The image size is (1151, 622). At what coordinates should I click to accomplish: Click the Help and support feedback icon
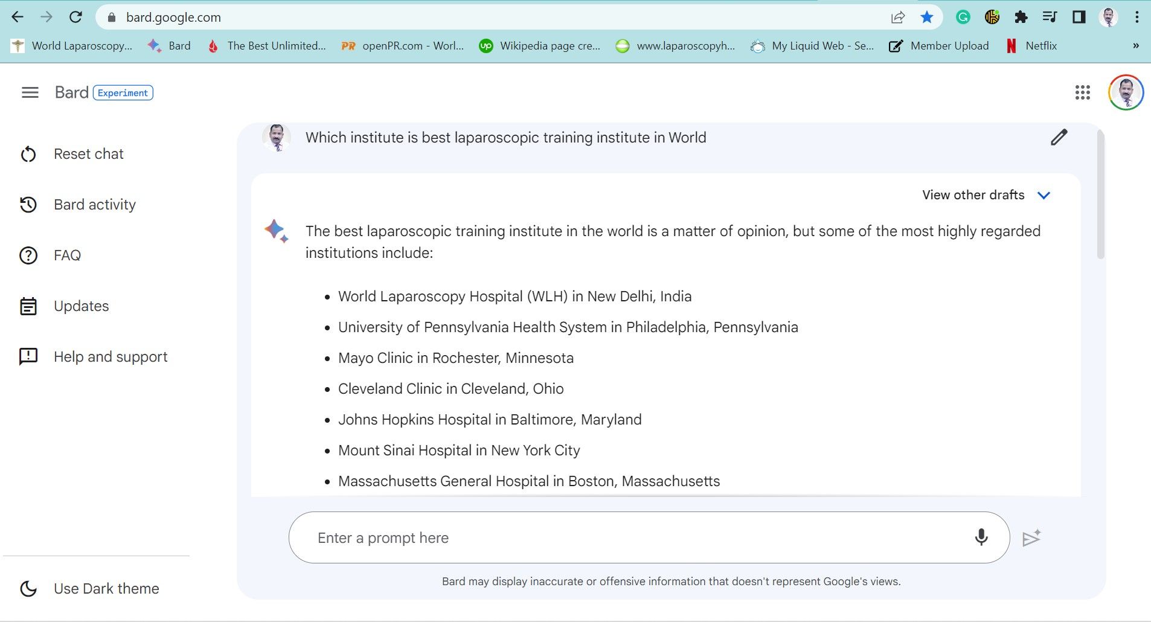point(28,357)
